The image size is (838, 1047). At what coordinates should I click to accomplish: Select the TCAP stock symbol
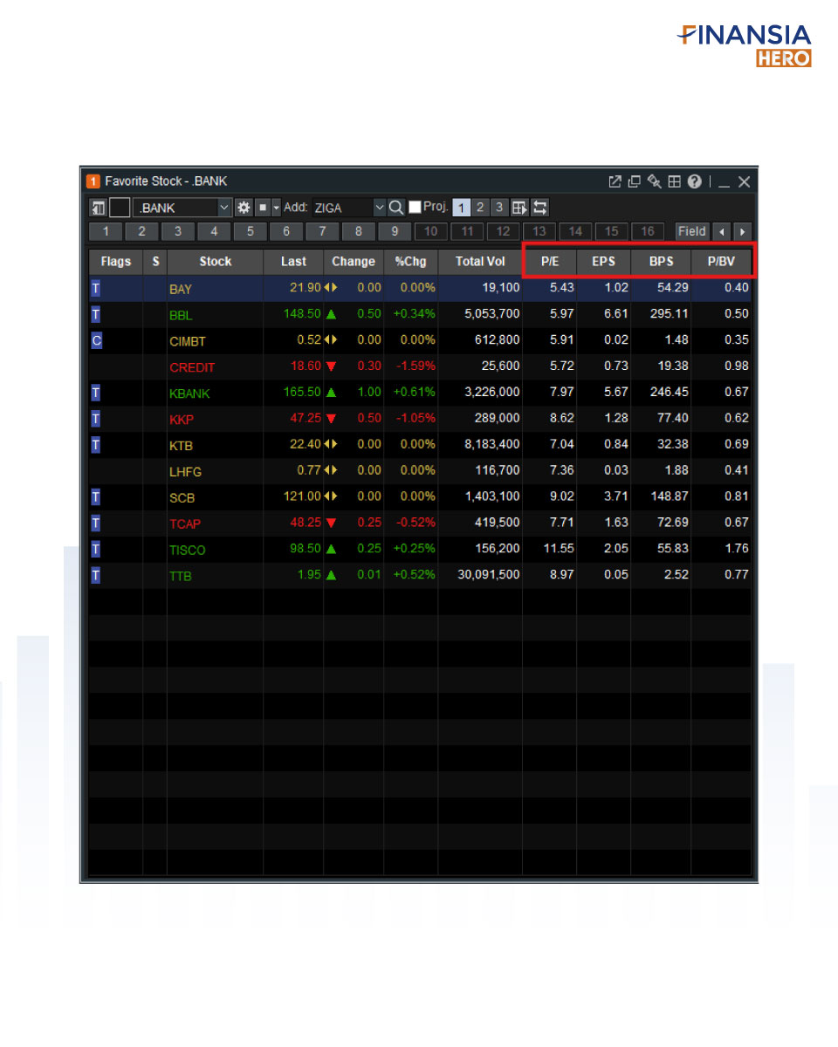185,524
